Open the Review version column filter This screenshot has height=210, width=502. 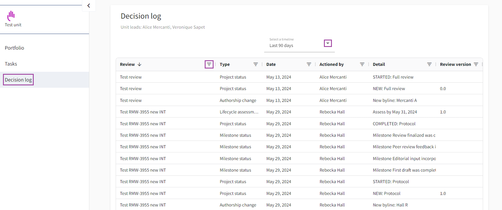coord(476,64)
